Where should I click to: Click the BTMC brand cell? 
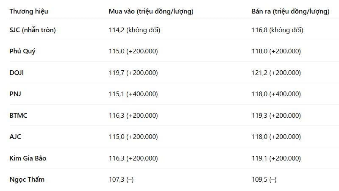(18, 115)
